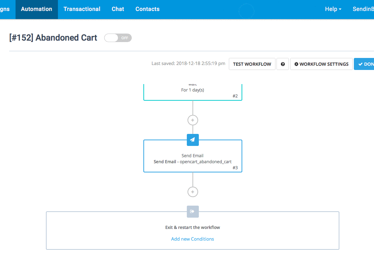Click the blue Done button
This screenshot has width=374, height=271.
(365, 64)
